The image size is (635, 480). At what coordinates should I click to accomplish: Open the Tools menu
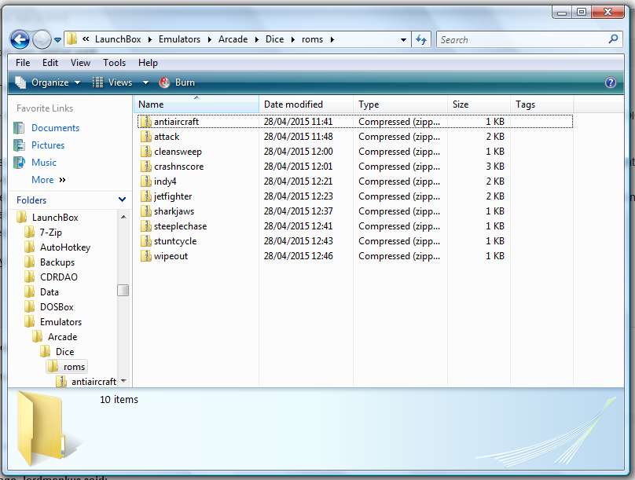click(x=114, y=63)
